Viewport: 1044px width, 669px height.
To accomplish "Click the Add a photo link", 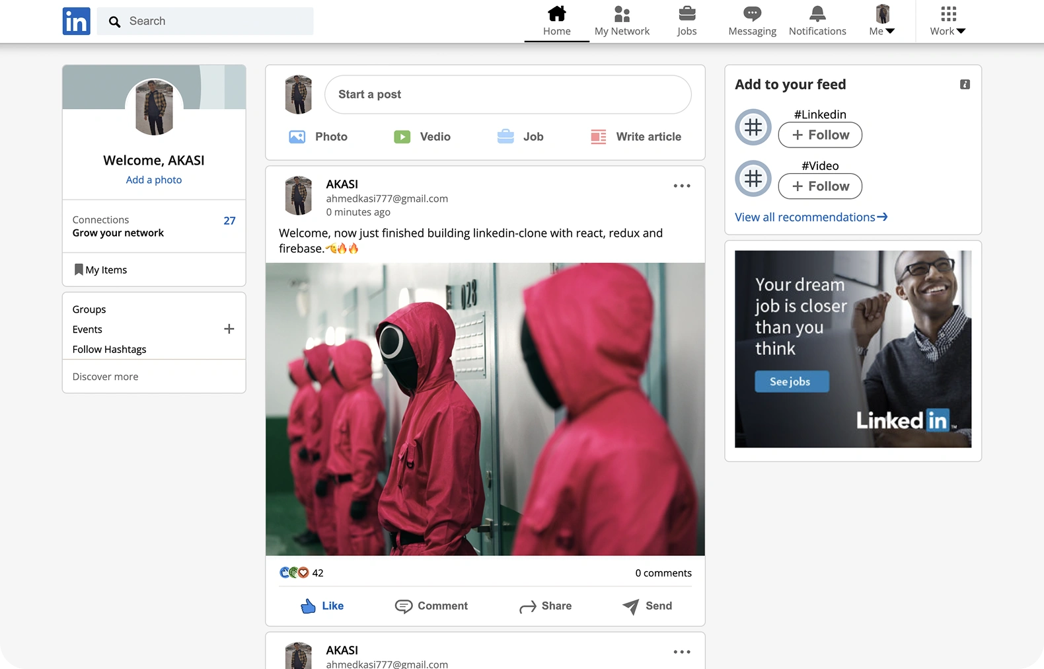I will click(x=154, y=180).
